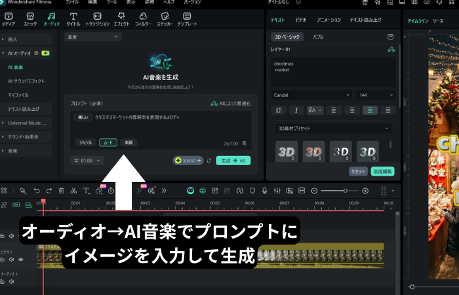
Task: Click the selection pointer tool icon
Action: point(22,191)
